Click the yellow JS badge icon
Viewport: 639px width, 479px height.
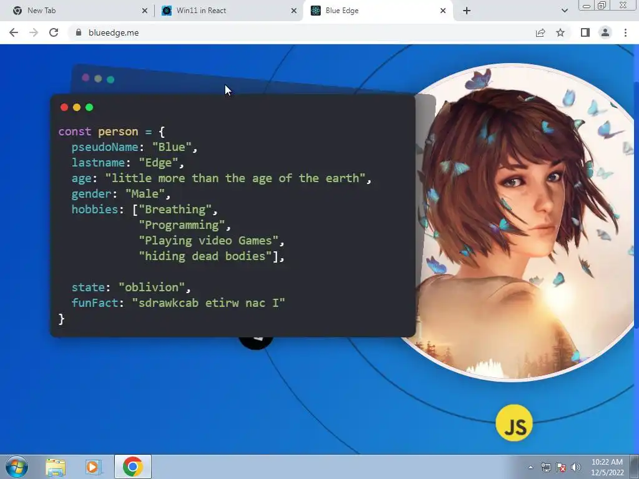point(514,423)
